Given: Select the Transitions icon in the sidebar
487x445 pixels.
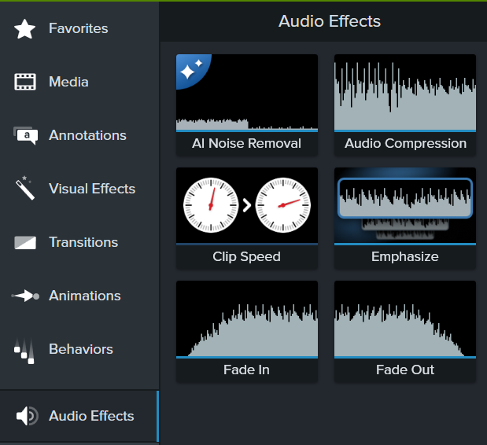Looking at the screenshot, I should 25,243.
